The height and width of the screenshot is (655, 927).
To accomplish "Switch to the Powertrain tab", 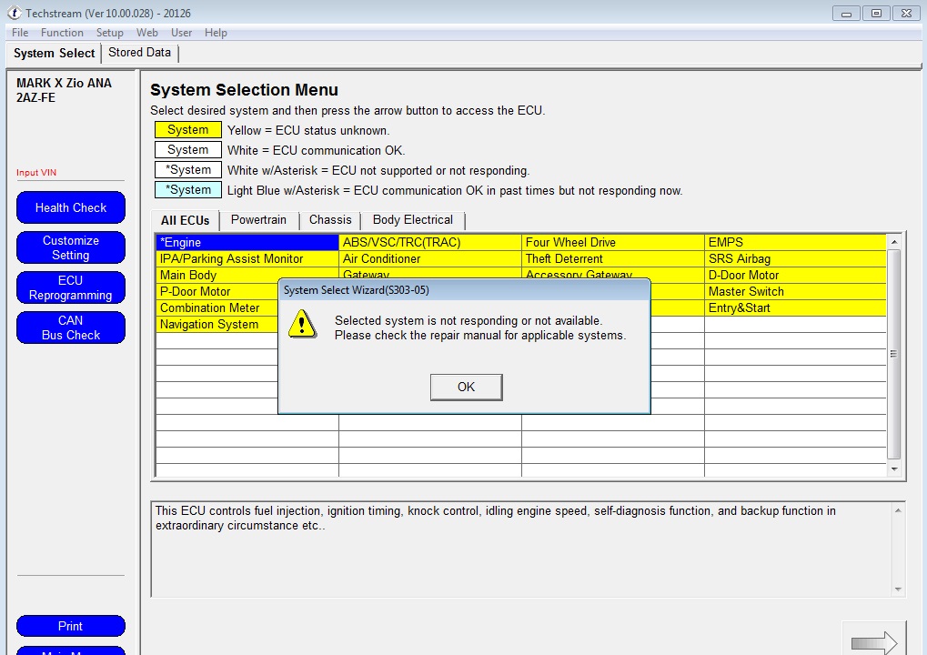I will click(x=258, y=220).
